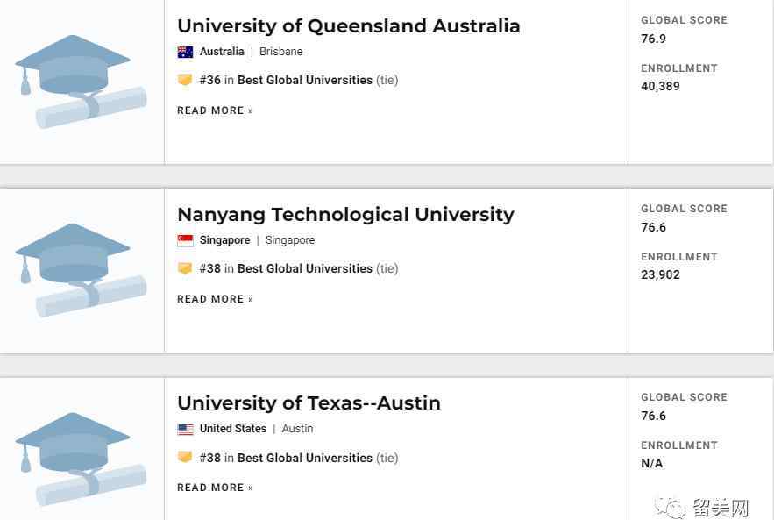Click the University of Texas--Austin graduation cap icon
Screen dimensions: 774x520
click(x=81, y=459)
